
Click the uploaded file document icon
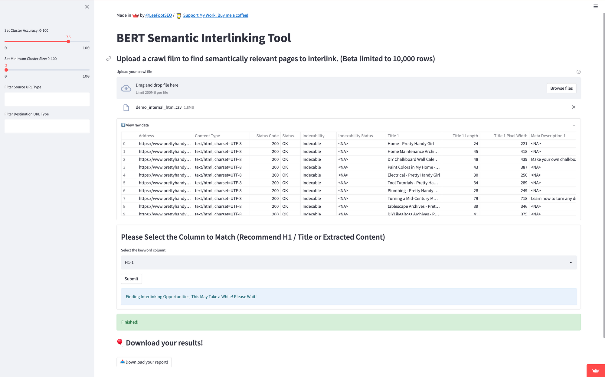126,107
